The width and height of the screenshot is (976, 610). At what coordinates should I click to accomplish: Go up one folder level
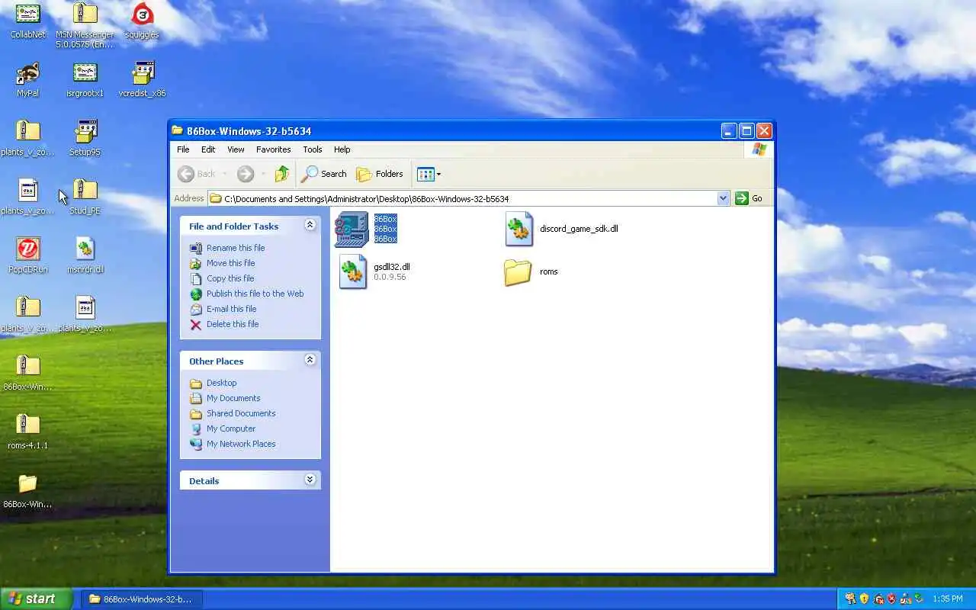point(282,174)
